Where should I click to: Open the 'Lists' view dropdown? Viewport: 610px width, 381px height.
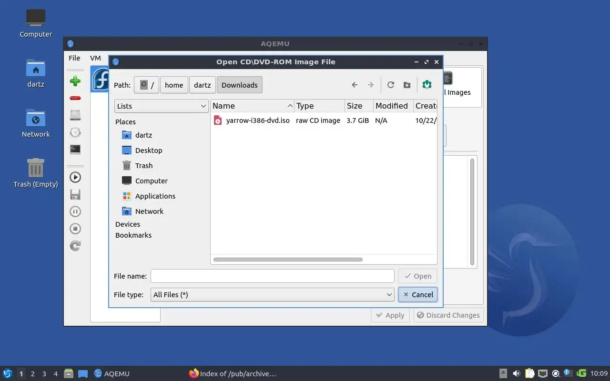click(162, 106)
